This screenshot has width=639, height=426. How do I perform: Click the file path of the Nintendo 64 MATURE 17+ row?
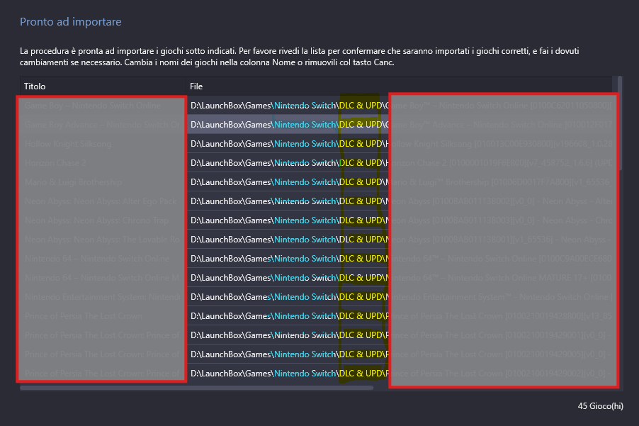pos(400,278)
